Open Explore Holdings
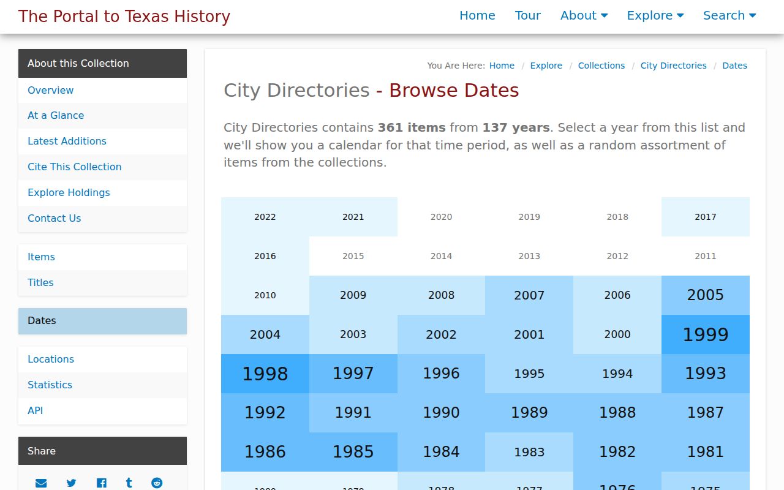Image resolution: width=784 pixels, height=490 pixels. [102, 192]
